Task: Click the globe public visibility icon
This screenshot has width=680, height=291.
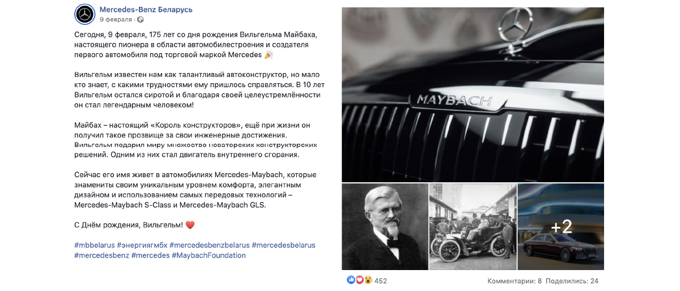Action: 140,19
